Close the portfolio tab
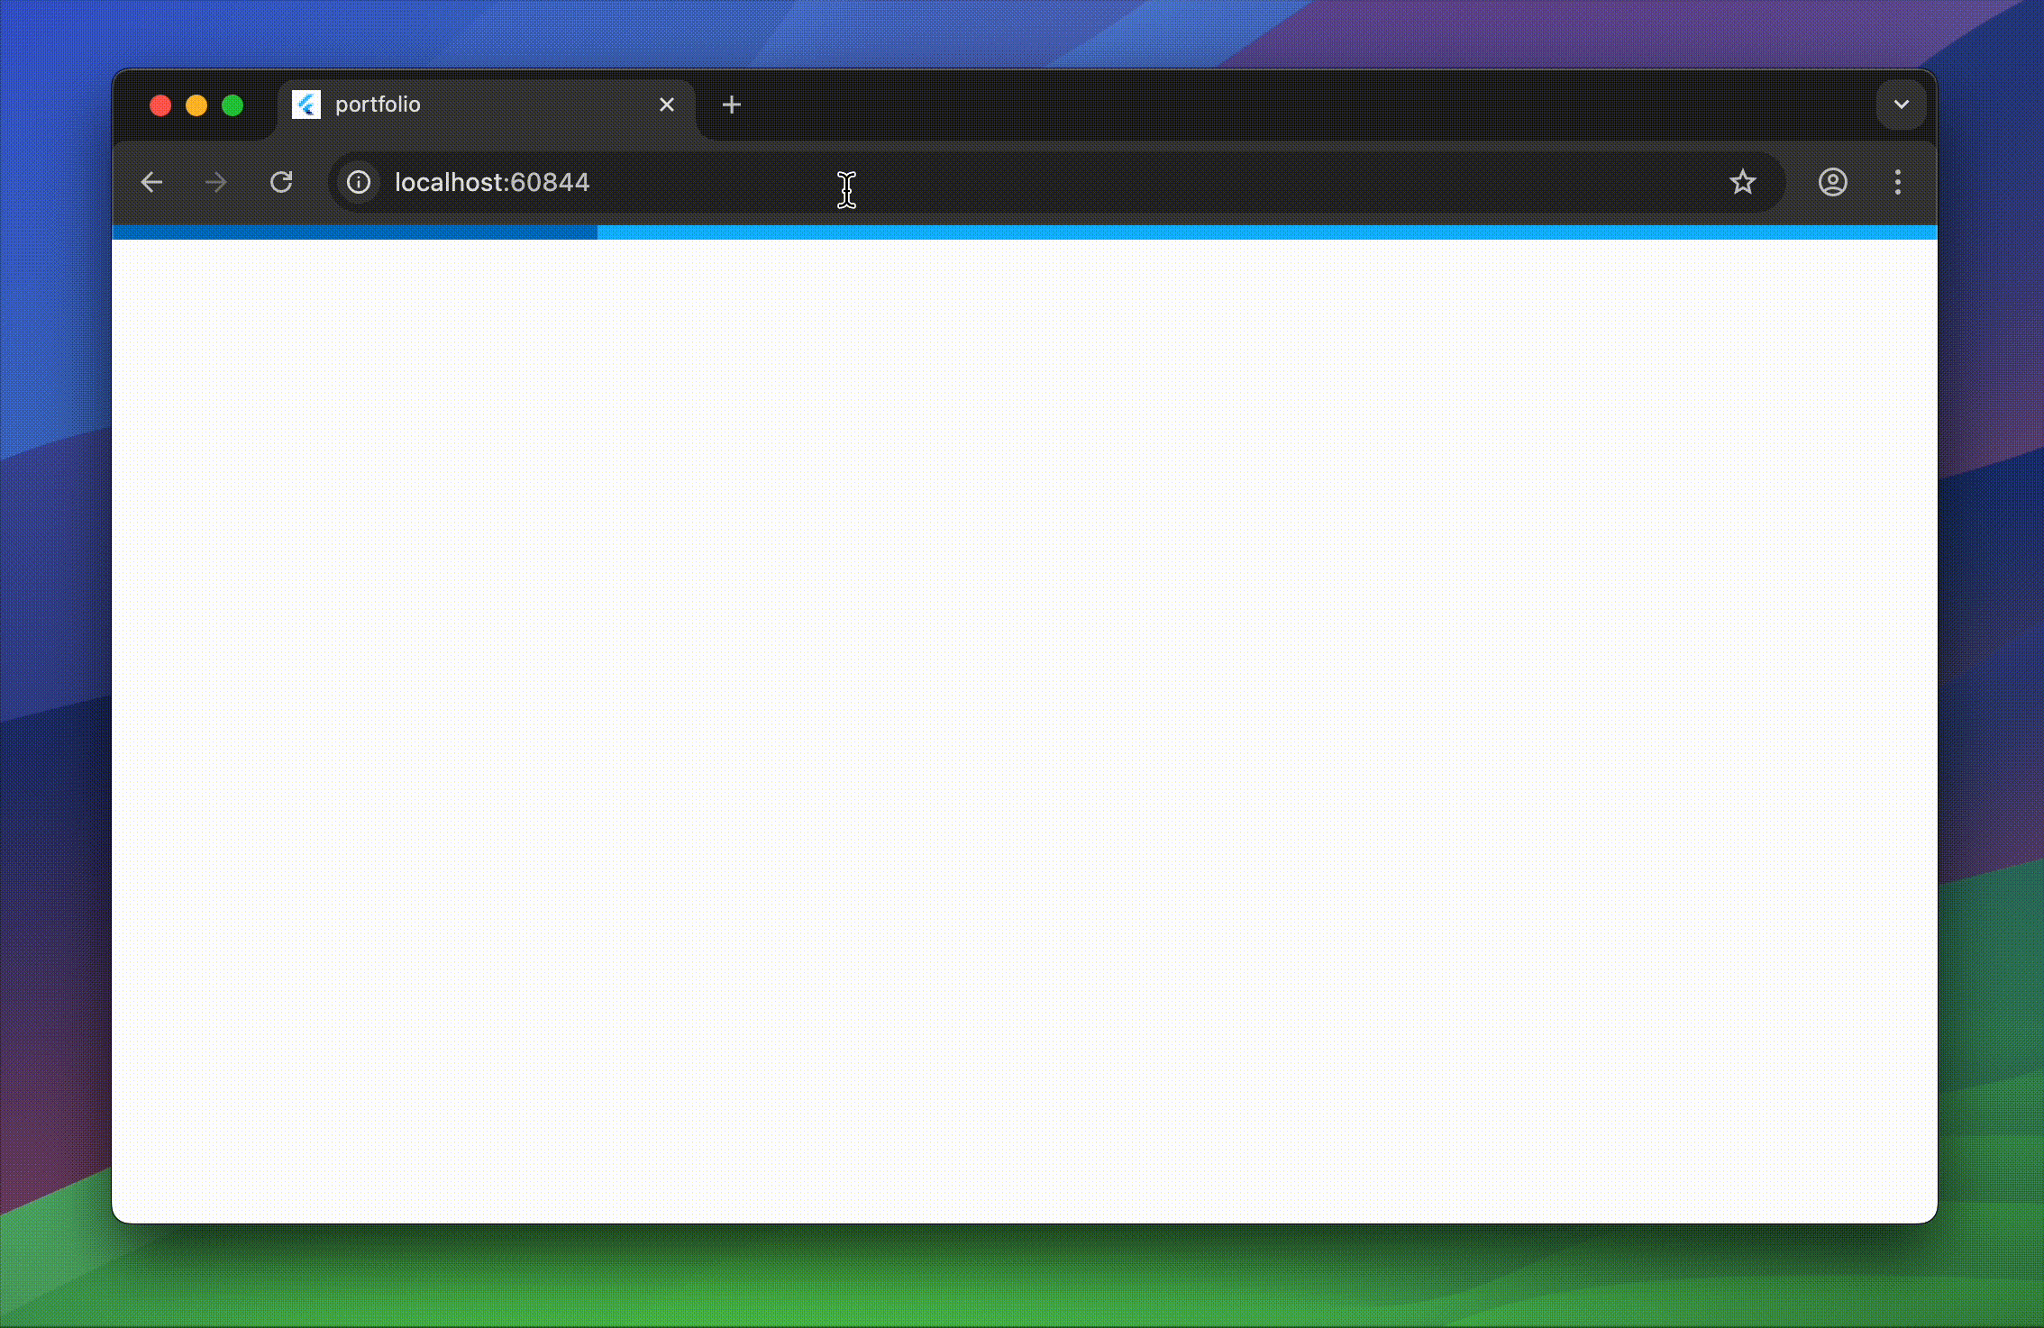Image resolution: width=2044 pixels, height=1328 pixels. 667,105
